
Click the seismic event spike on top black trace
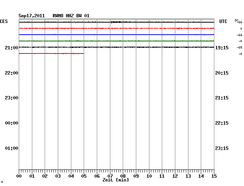click(x=116, y=22)
